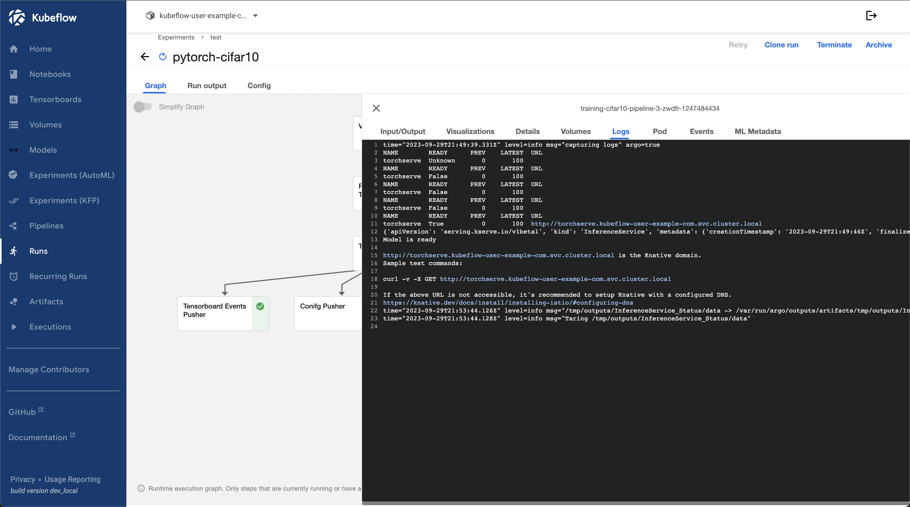The image size is (910, 507).
Task: Click the Artifacts sidebar icon
Action: pos(14,301)
